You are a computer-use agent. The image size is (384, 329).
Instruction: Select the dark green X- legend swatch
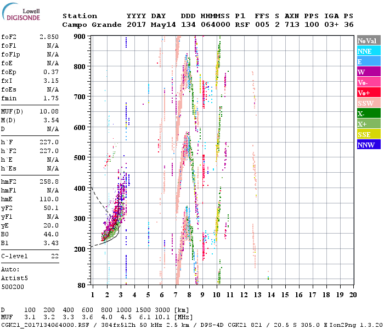[x=368, y=114]
